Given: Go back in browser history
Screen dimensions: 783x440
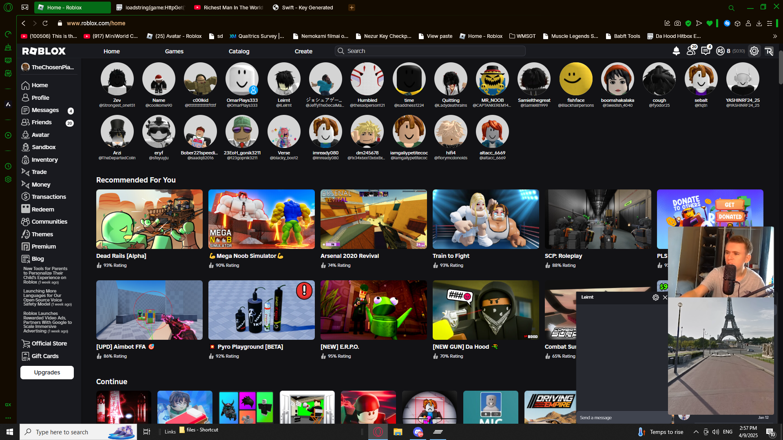Looking at the screenshot, I should 24,23.
